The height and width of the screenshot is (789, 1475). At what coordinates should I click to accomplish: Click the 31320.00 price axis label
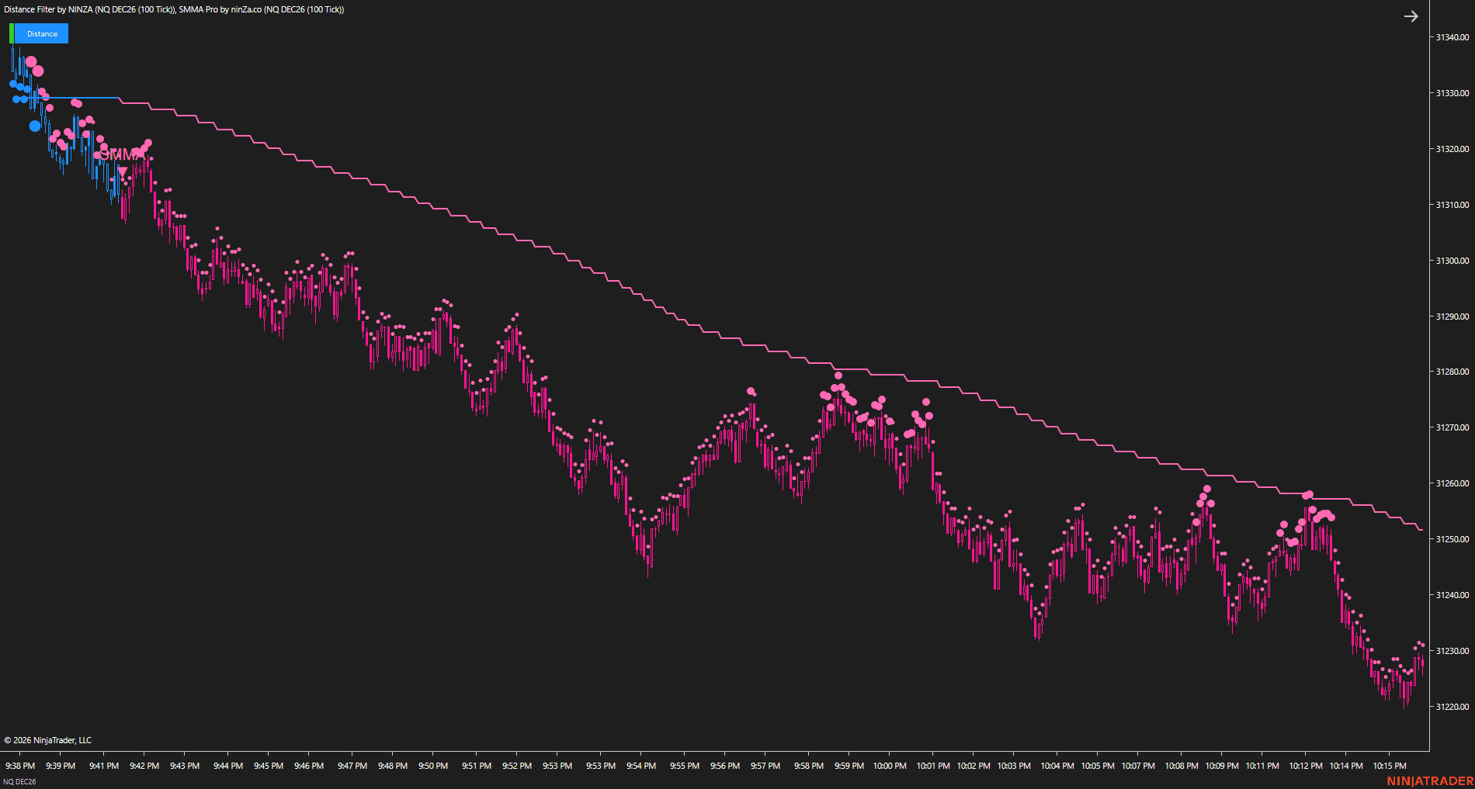(x=1452, y=149)
